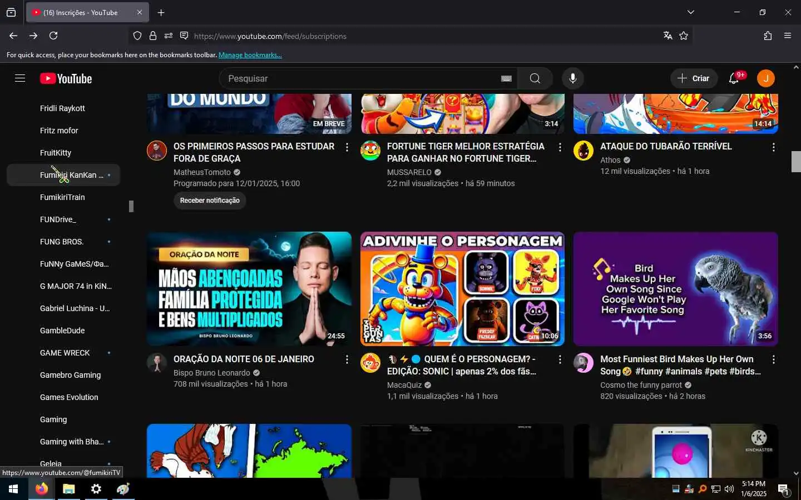Open File Explorer from taskbar
801x500 pixels.
click(68, 489)
